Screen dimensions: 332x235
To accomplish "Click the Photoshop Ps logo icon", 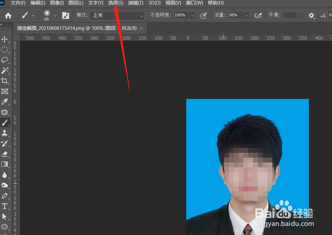I will click(2, 3).
